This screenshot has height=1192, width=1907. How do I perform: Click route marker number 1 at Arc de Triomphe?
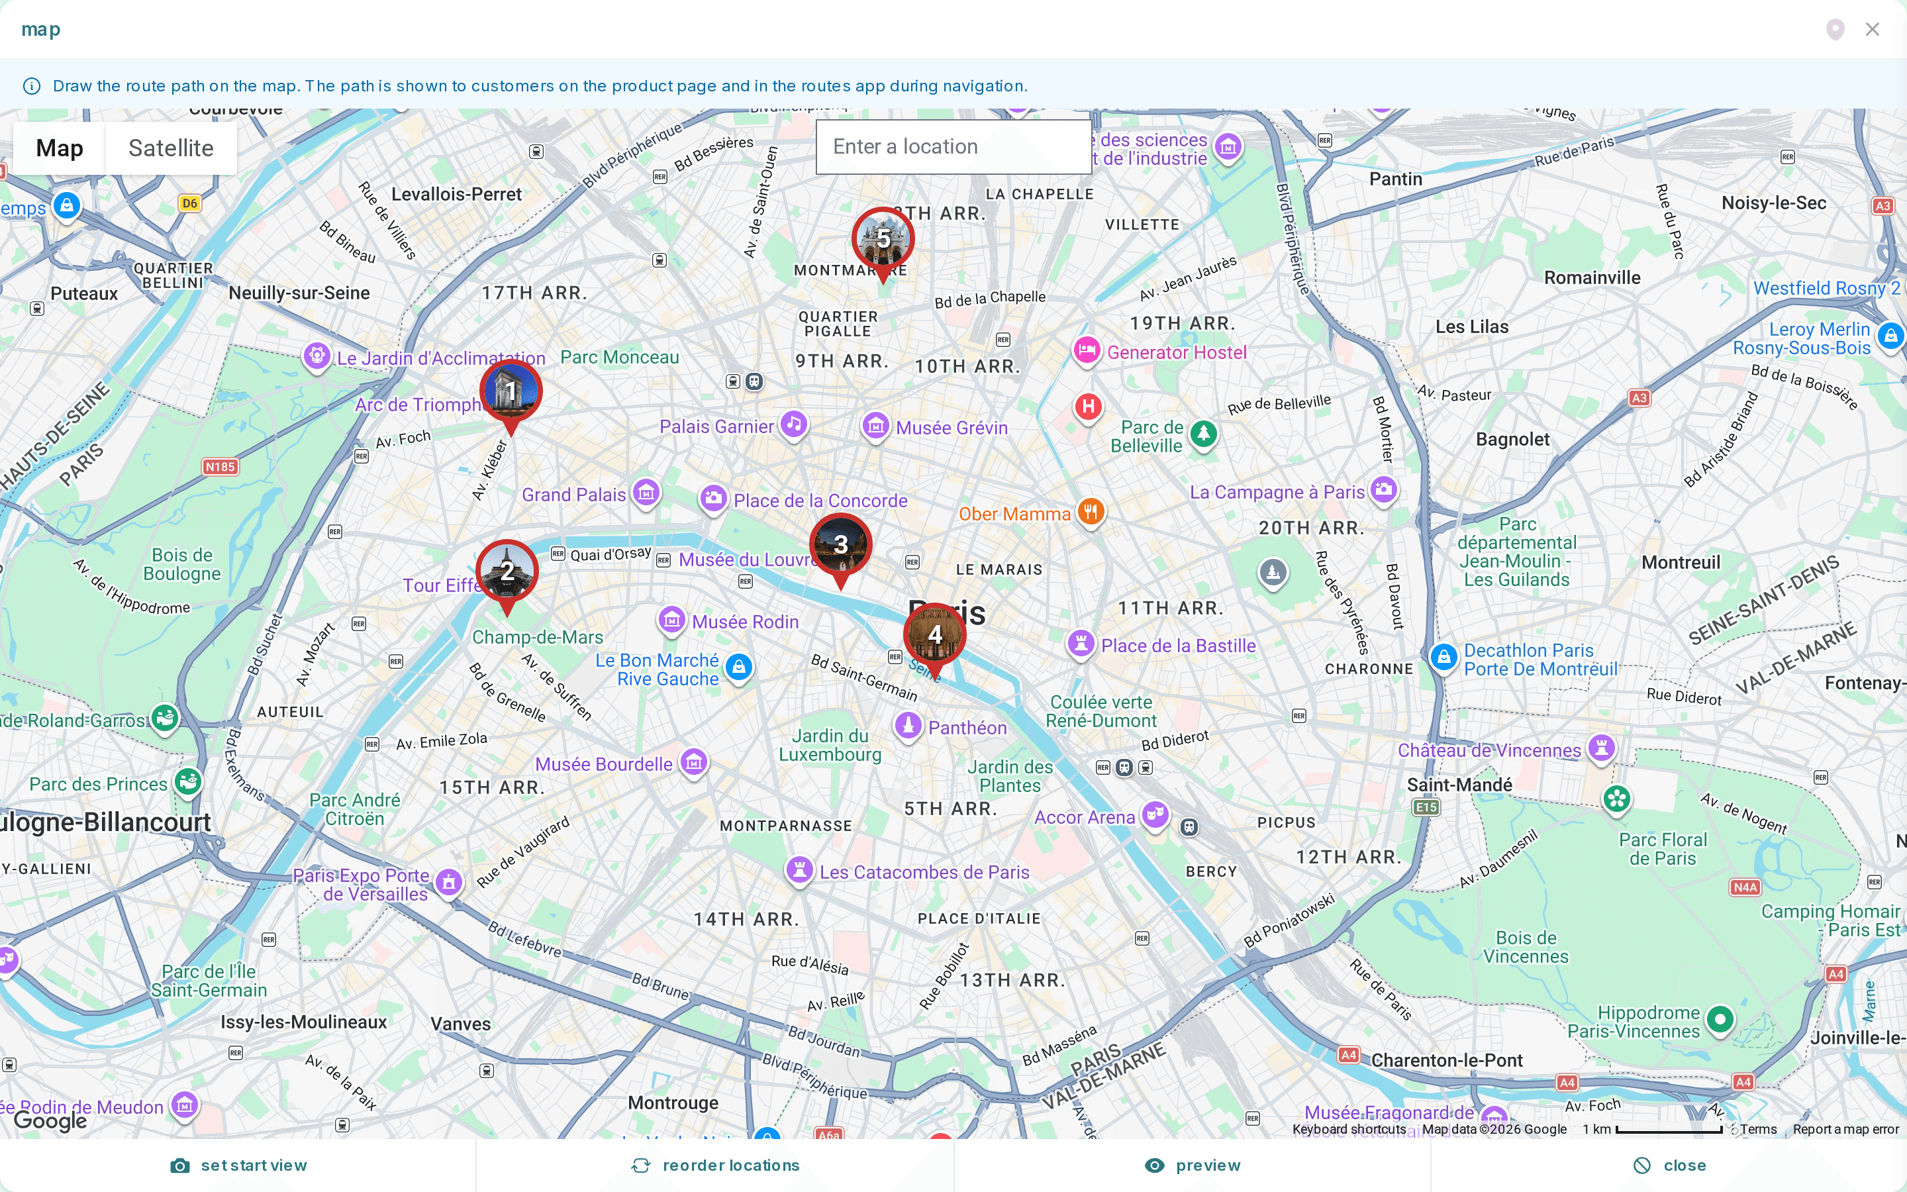(x=511, y=392)
